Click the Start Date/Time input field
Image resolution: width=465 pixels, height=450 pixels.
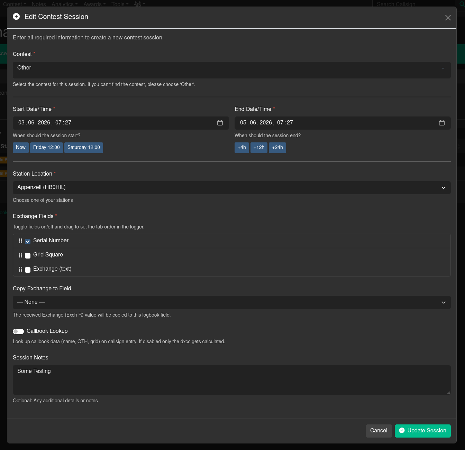pyautogui.click(x=121, y=123)
